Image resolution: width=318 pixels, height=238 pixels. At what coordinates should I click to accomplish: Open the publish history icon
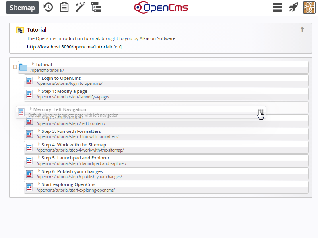(x=48, y=7)
